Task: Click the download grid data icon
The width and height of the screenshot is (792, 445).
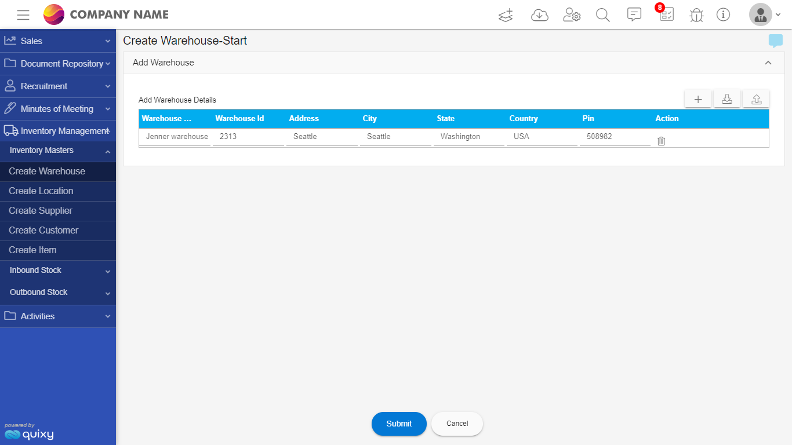Action: point(727,99)
